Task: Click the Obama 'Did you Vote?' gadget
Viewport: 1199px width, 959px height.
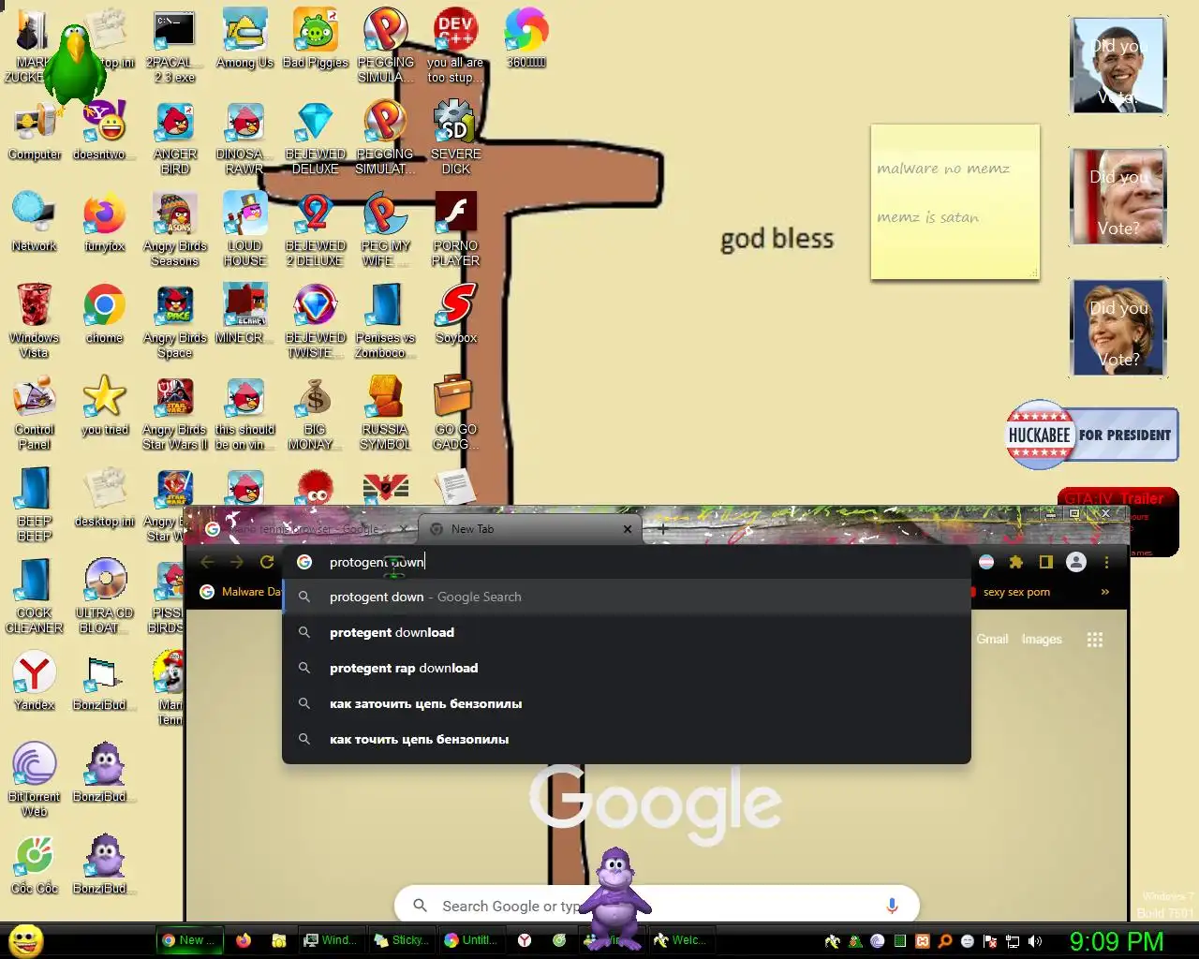Action: pyautogui.click(x=1118, y=66)
